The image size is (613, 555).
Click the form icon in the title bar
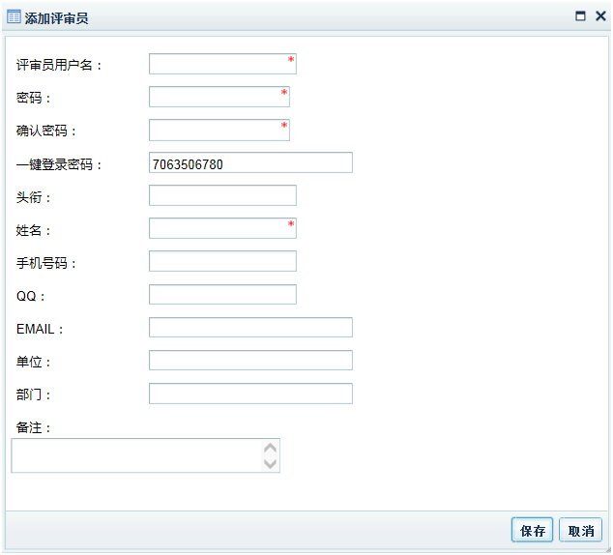[x=15, y=16]
